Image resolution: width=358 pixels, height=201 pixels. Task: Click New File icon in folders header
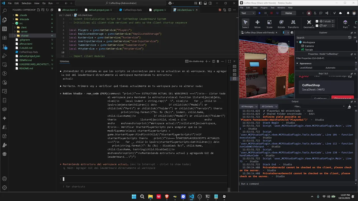(x=38, y=10)
